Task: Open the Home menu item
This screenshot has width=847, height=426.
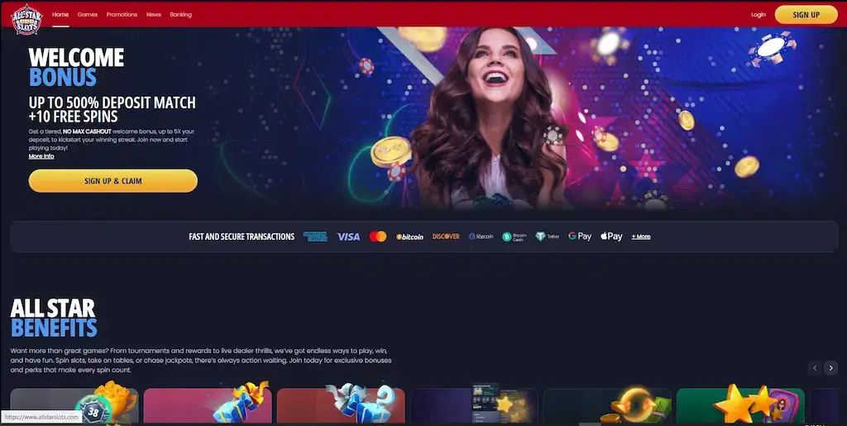Action: pyautogui.click(x=60, y=15)
